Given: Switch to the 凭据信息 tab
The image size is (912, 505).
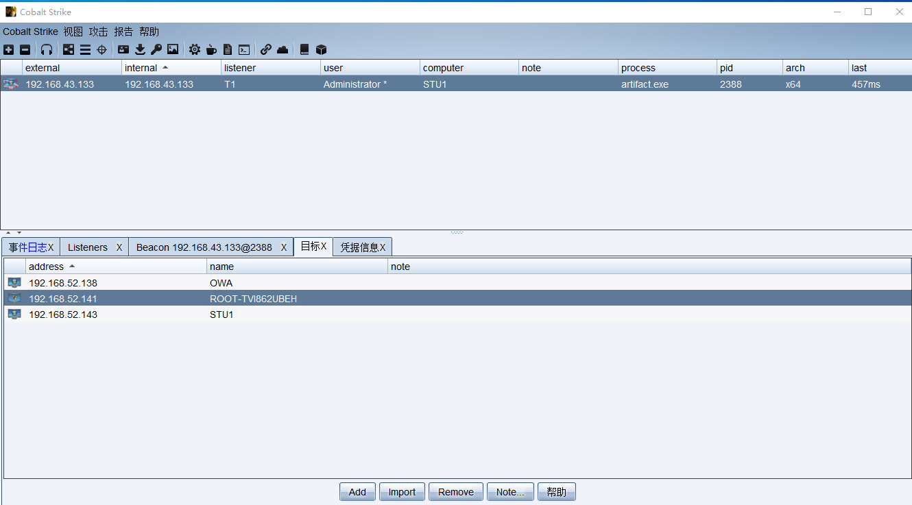Looking at the screenshot, I should coord(363,247).
